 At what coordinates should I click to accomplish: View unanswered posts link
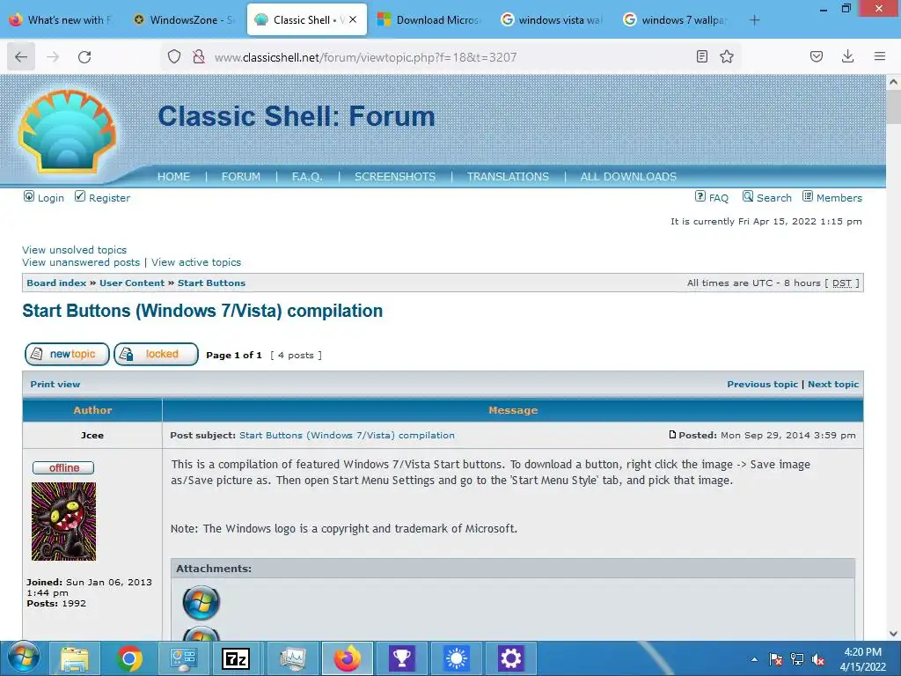click(x=81, y=262)
